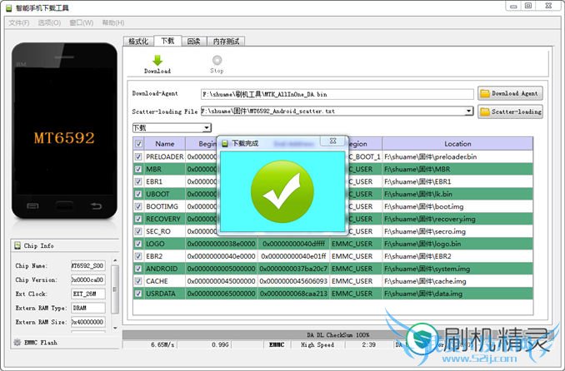Image resolution: width=565 pixels, height=371 pixels.
Task: Click CACHE end address 0x0000000045606093
Action: point(293,281)
